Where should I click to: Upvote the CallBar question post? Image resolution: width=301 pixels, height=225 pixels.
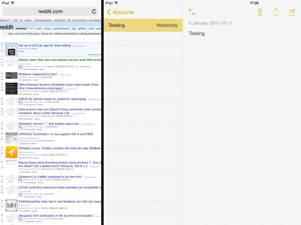(2, 176)
